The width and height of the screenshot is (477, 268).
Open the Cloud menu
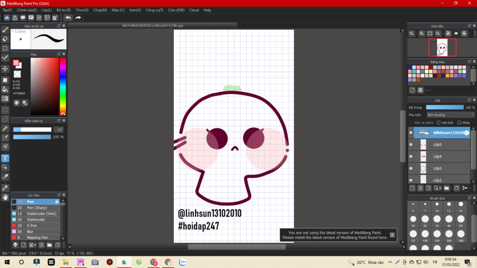[194, 10]
